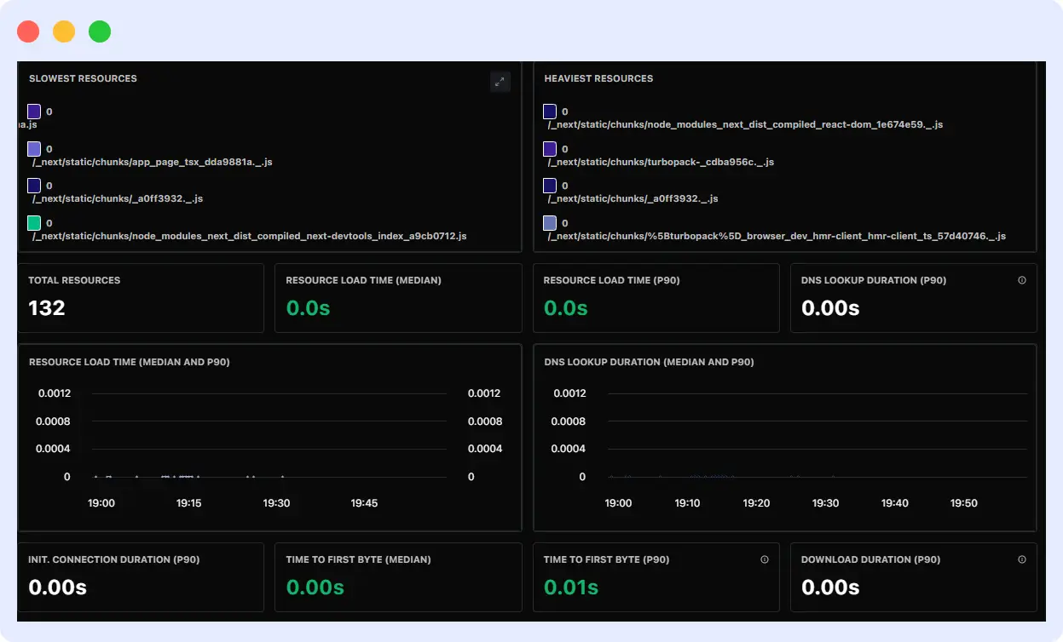Expand the Slowest Resources panel to fullscreen
This screenshot has height=642, width=1063.
click(500, 81)
